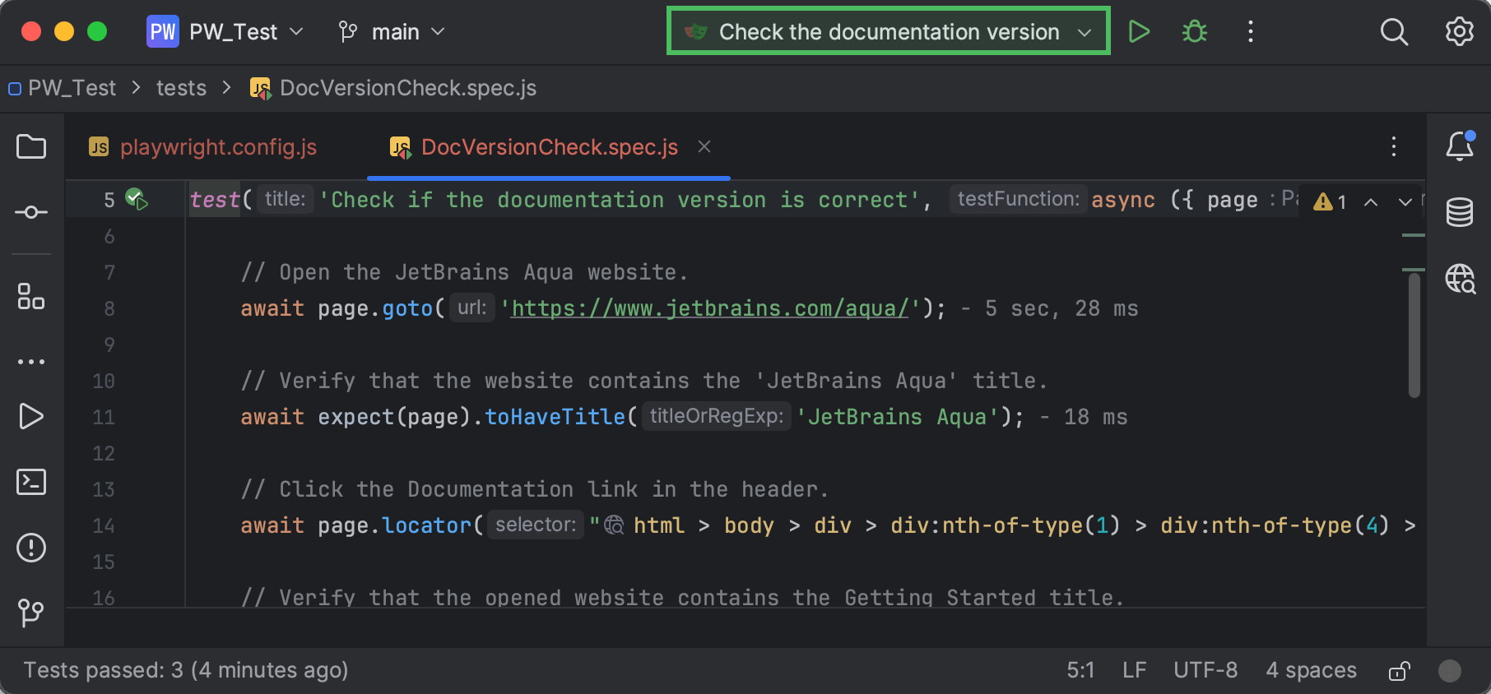
Task: Open the Project tool window folder icon
Action: tap(31, 147)
